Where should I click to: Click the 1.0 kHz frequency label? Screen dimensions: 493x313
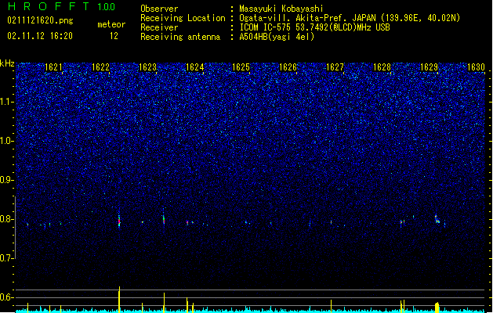click(x=7, y=141)
